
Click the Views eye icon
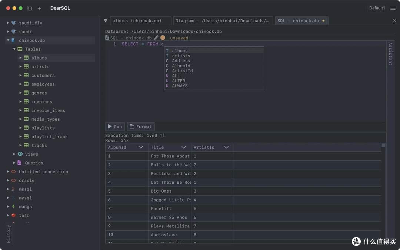click(20, 154)
